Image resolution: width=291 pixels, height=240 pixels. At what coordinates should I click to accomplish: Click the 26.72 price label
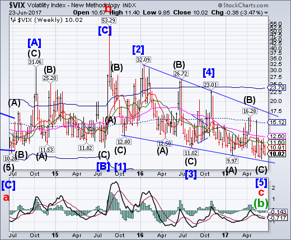[181, 73]
